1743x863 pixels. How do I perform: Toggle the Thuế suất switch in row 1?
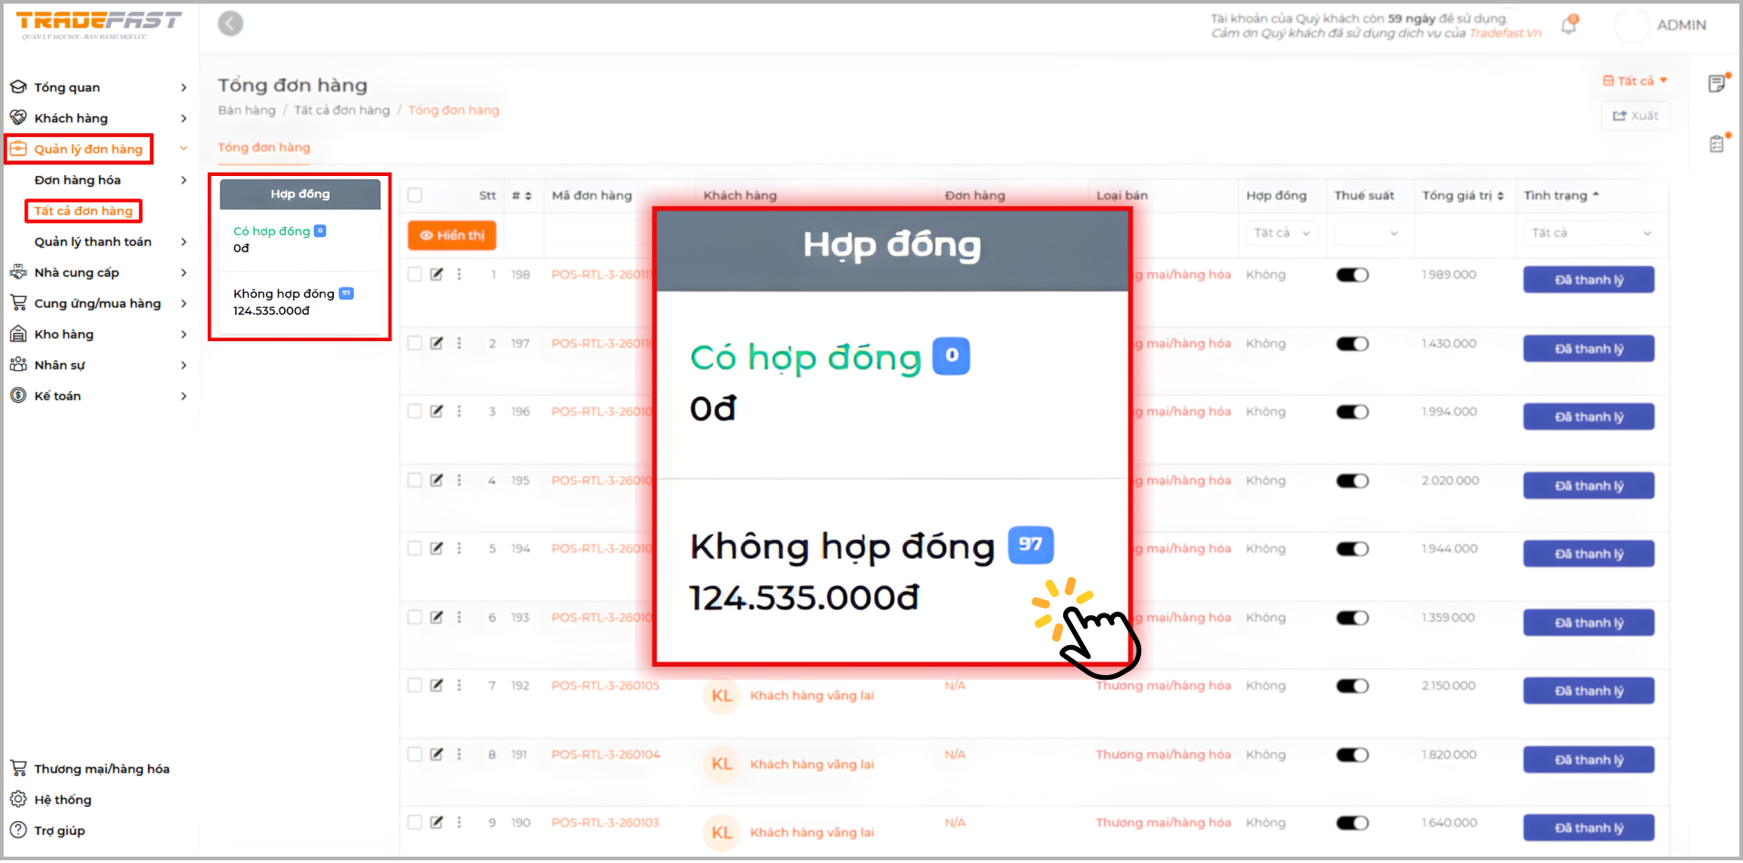[1352, 275]
